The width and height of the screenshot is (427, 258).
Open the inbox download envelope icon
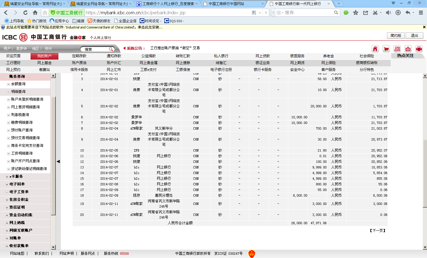[408, 49]
